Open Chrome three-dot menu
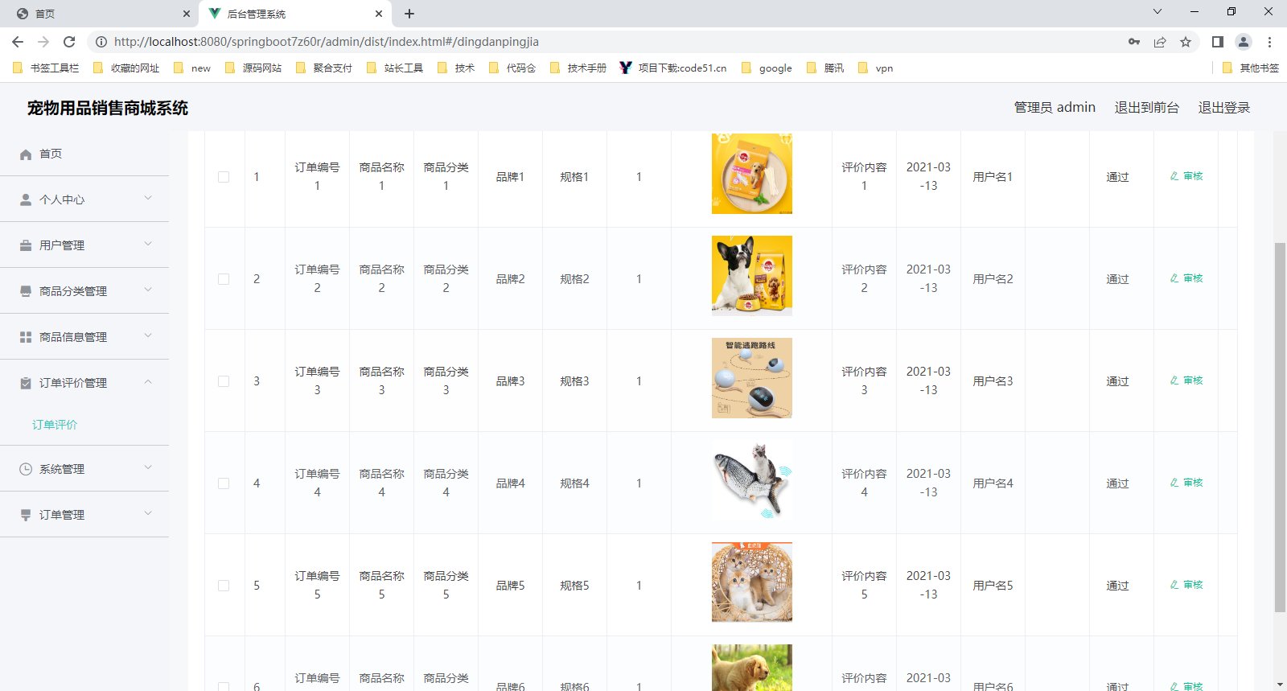This screenshot has height=691, width=1287. [x=1269, y=42]
